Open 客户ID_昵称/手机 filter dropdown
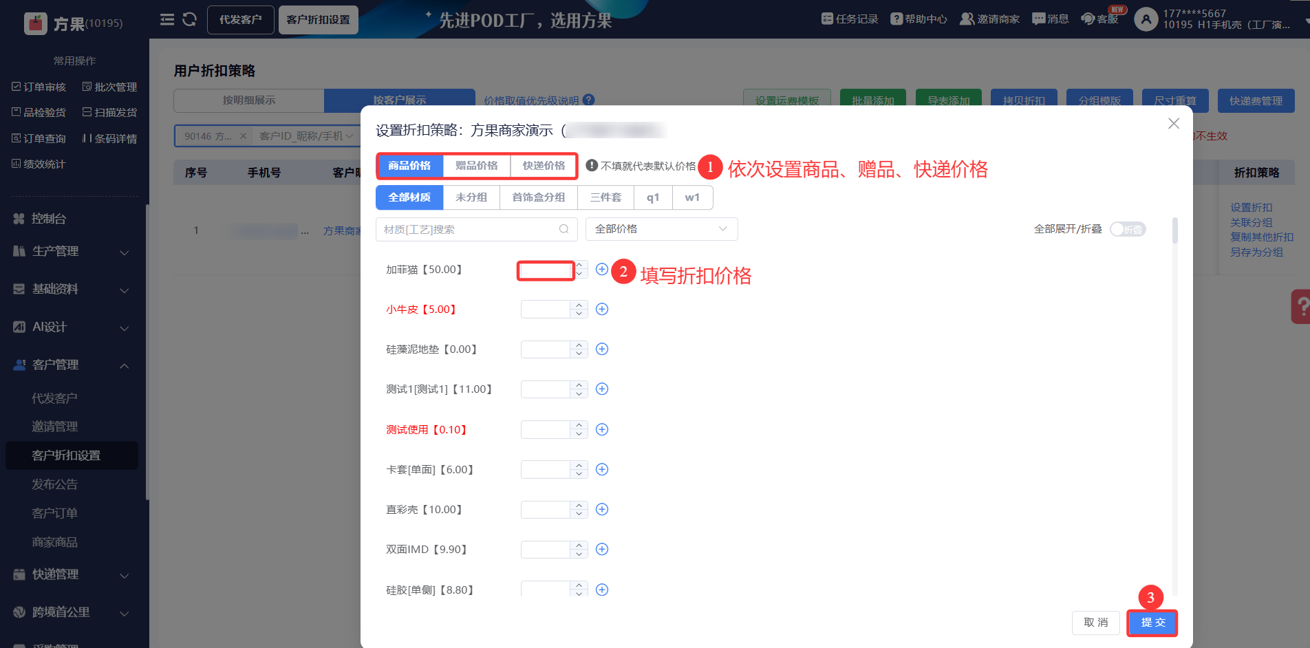Image resolution: width=1310 pixels, height=648 pixels. [x=307, y=136]
